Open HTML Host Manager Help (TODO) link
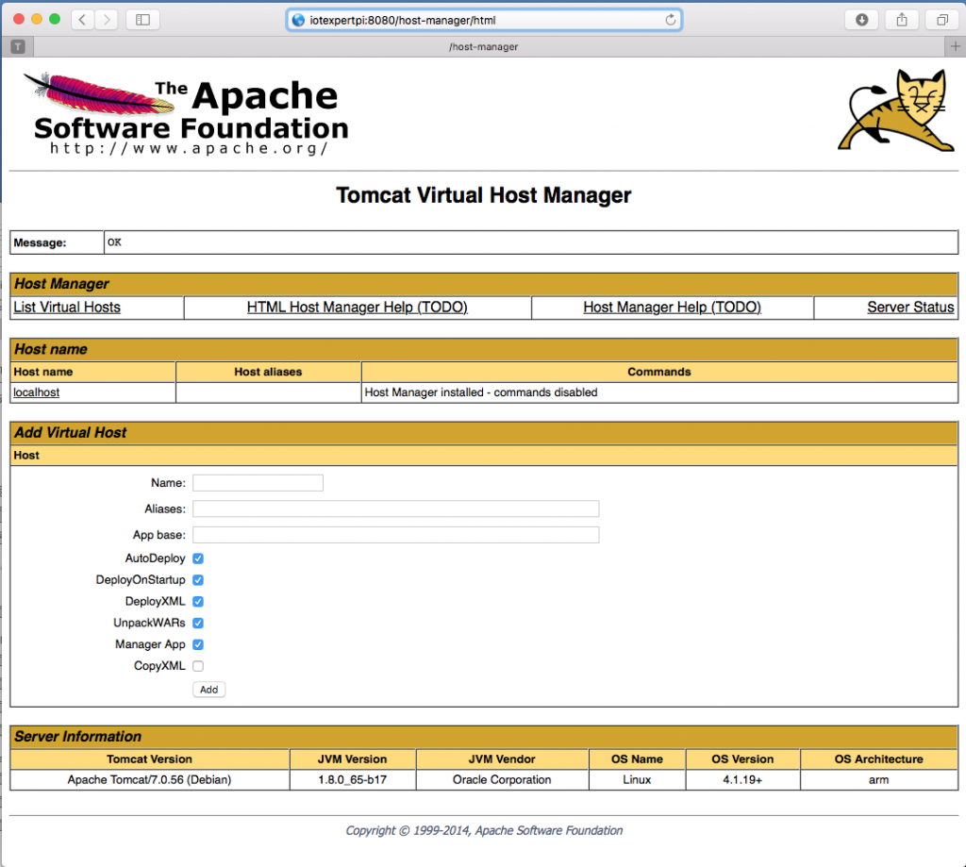 click(x=358, y=307)
